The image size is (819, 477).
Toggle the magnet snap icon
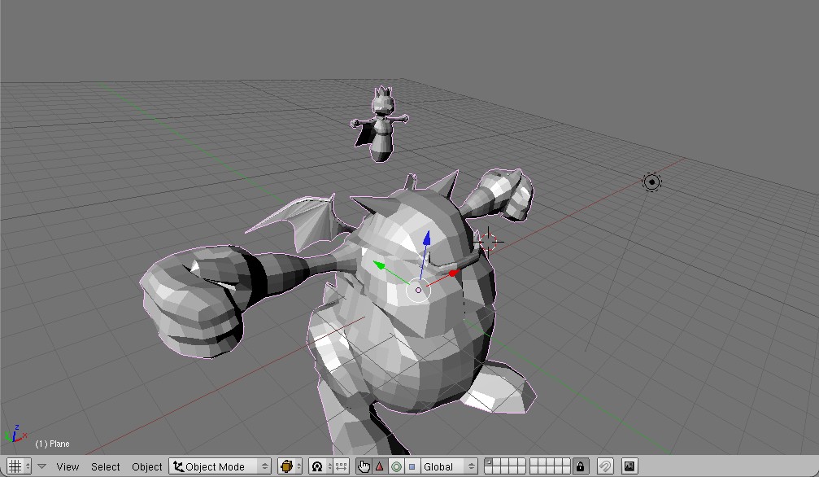pos(605,466)
